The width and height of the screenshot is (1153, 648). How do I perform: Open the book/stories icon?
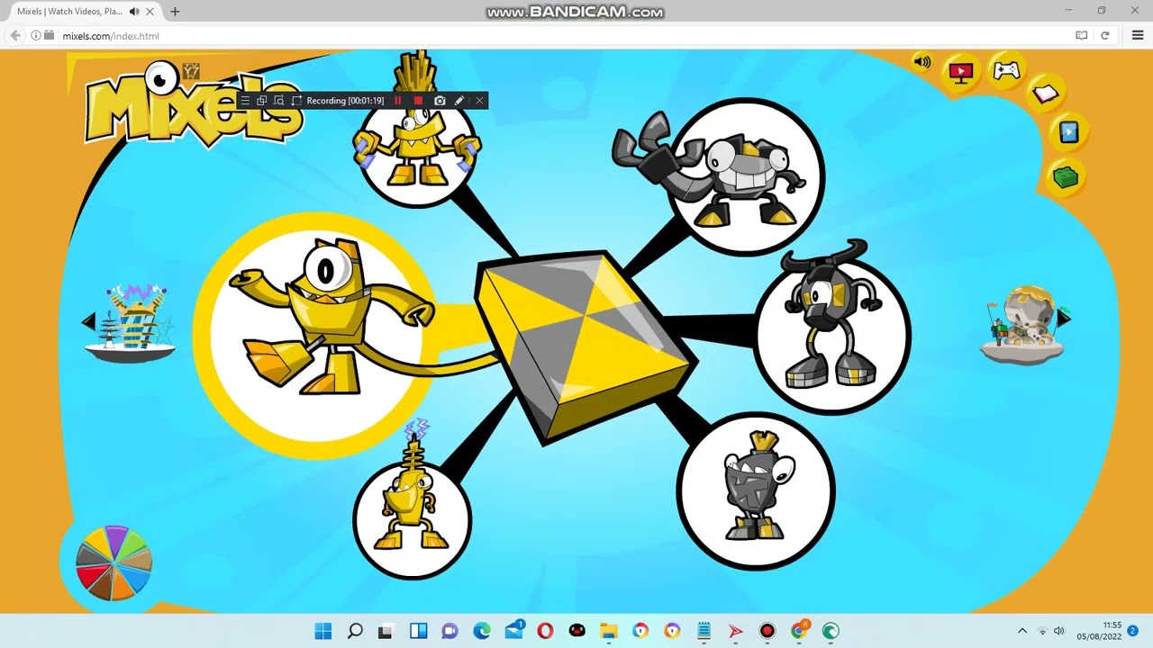tap(1045, 94)
